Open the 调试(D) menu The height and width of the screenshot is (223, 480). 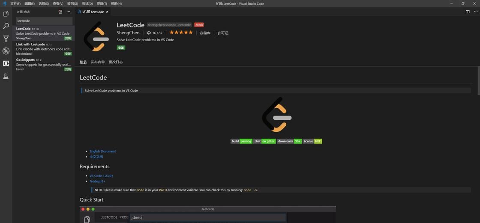click(87, 4)
